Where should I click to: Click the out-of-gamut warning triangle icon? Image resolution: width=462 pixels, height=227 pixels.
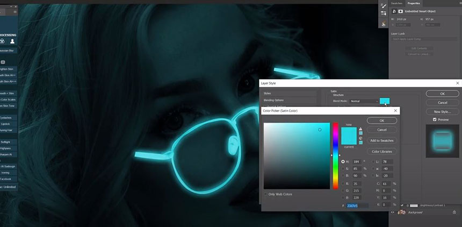tap(360, 130)
